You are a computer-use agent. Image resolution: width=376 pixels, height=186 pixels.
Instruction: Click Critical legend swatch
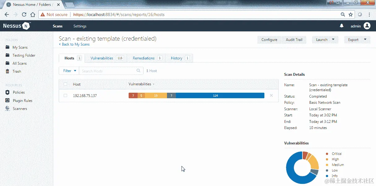(327, 154)
